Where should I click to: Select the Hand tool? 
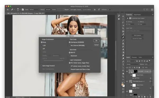pos(123,73)
